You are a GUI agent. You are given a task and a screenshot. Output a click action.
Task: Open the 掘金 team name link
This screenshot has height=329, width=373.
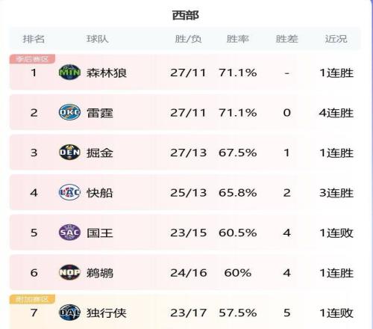[x=100, y=153]
